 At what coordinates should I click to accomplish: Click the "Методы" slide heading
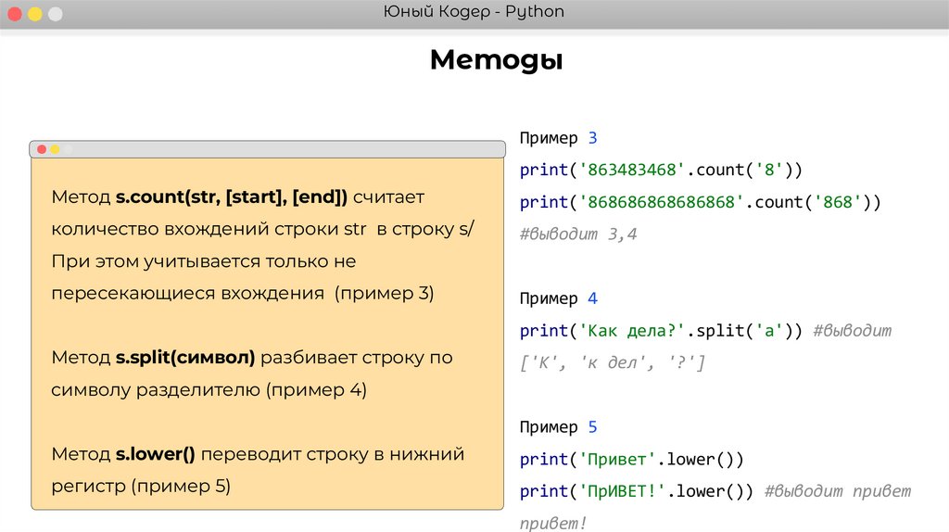coord(496,61)
